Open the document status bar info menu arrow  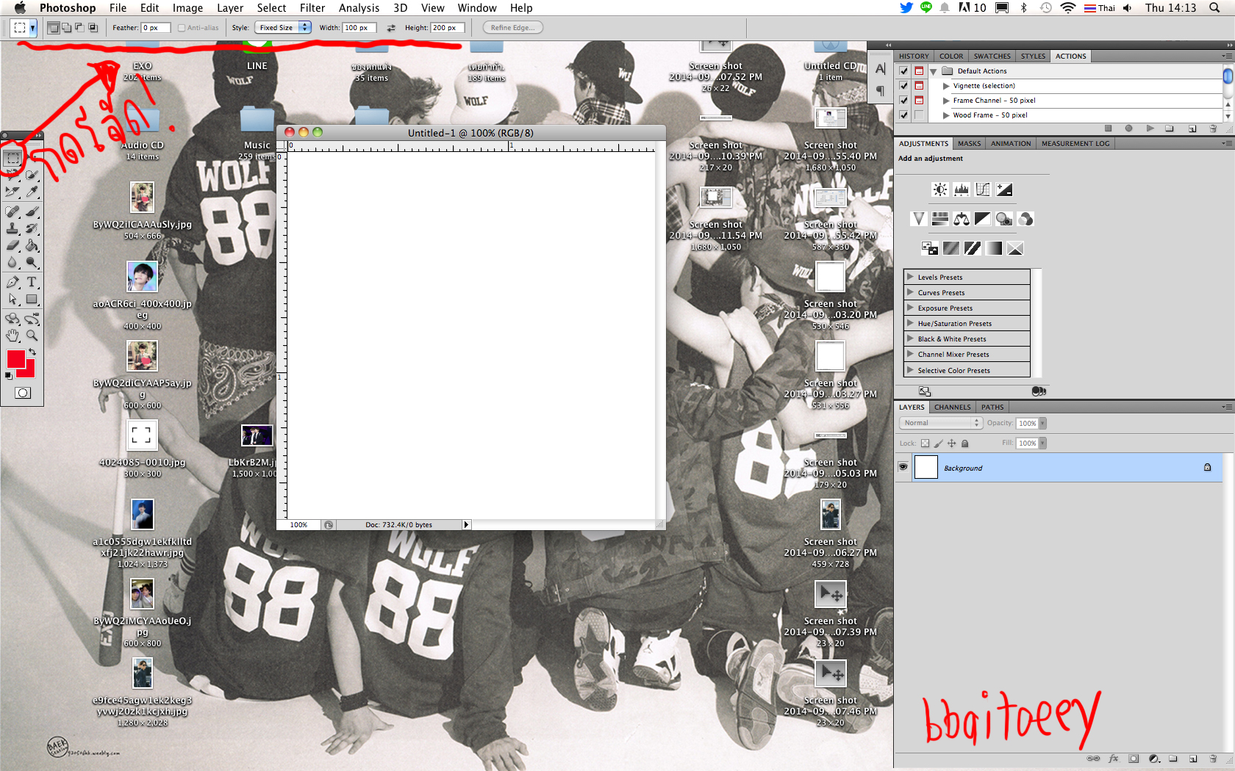pyautogui.click(x=465, y=525)
